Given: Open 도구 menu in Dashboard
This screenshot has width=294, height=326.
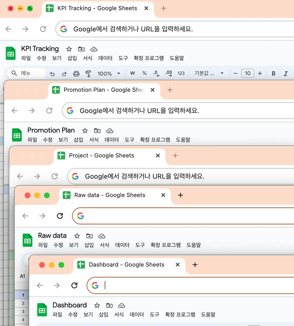Looking at the screenshot, I should coord(154,314).
